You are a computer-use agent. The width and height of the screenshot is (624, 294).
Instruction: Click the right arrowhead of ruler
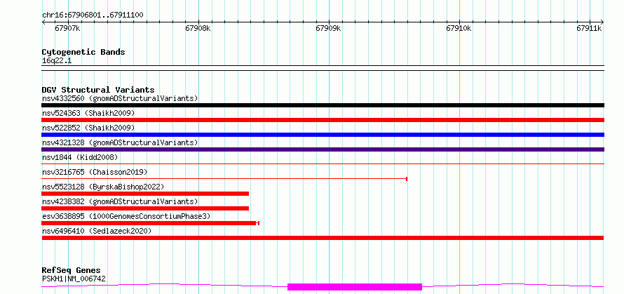point(602,22)
